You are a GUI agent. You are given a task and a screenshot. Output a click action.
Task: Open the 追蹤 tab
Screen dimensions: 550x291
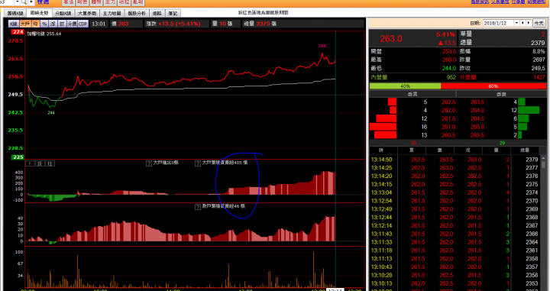[157, 13]
